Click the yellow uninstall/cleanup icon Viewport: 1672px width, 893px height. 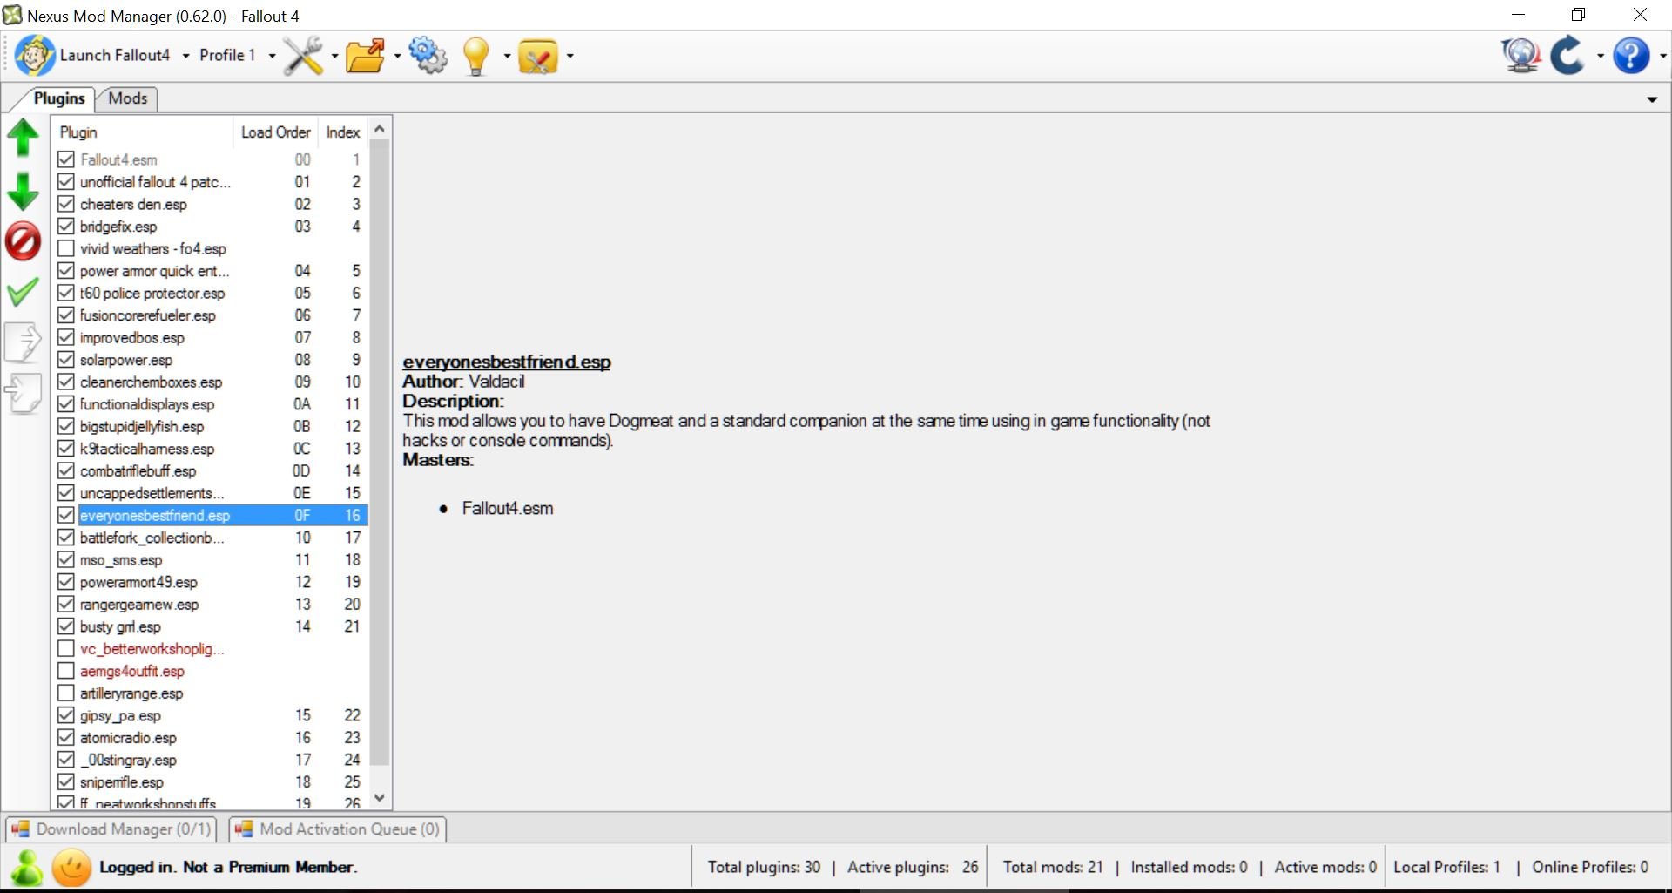(538, 56)
